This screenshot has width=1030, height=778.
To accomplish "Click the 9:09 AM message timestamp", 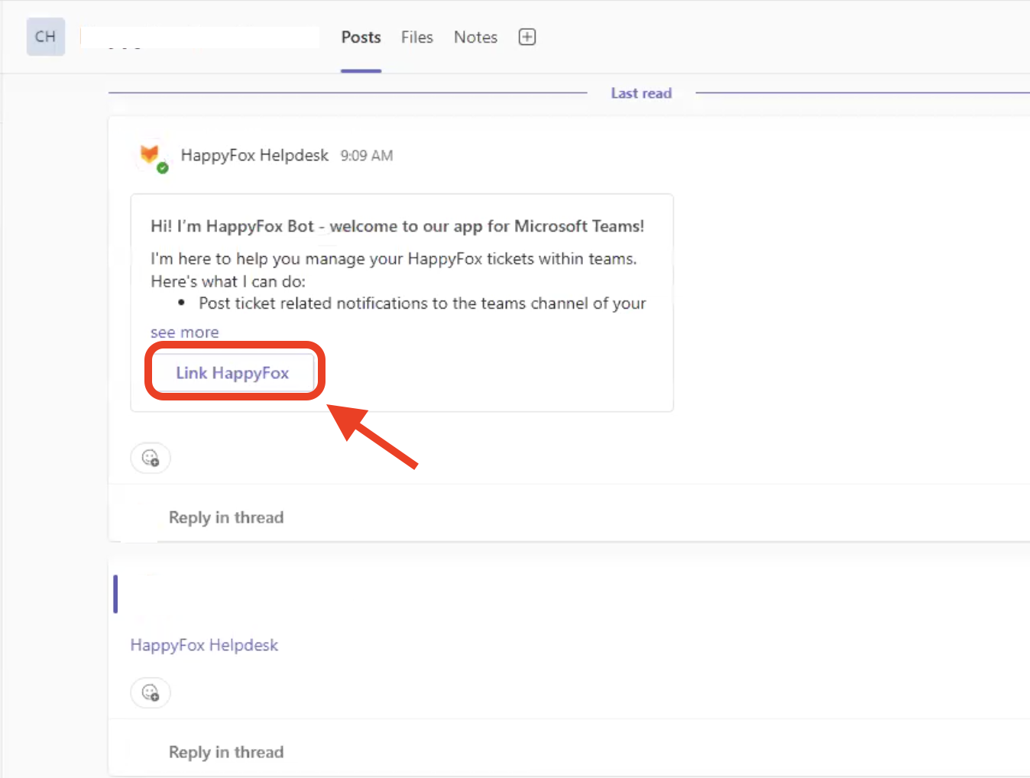I will tap(367, 156).
